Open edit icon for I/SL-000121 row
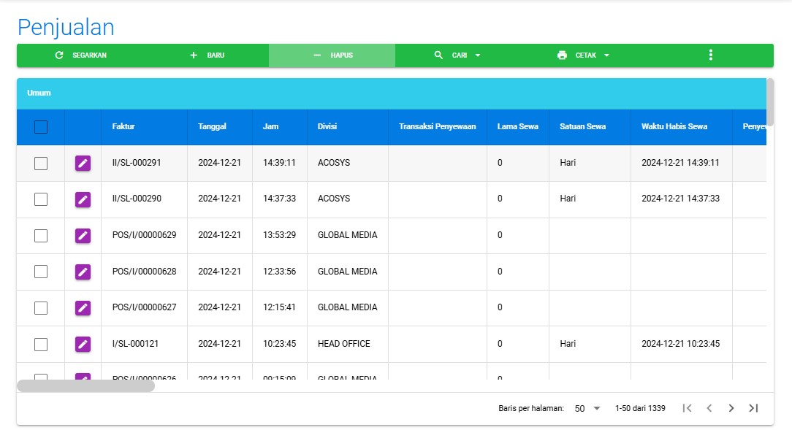792x430 pixels. pyautogui.click(x=83, y=344)
